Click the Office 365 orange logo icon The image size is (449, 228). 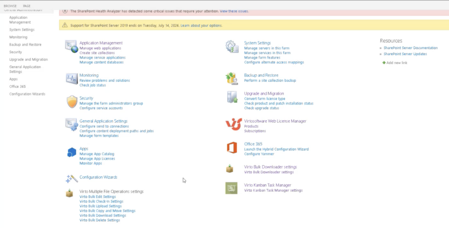[x=232, y=148]
